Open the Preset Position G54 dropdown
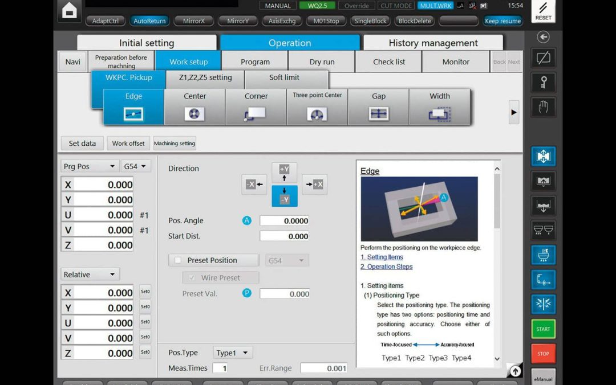Image resolution: width=616 pixels, height=385 pixels. (x=286, y=260)
